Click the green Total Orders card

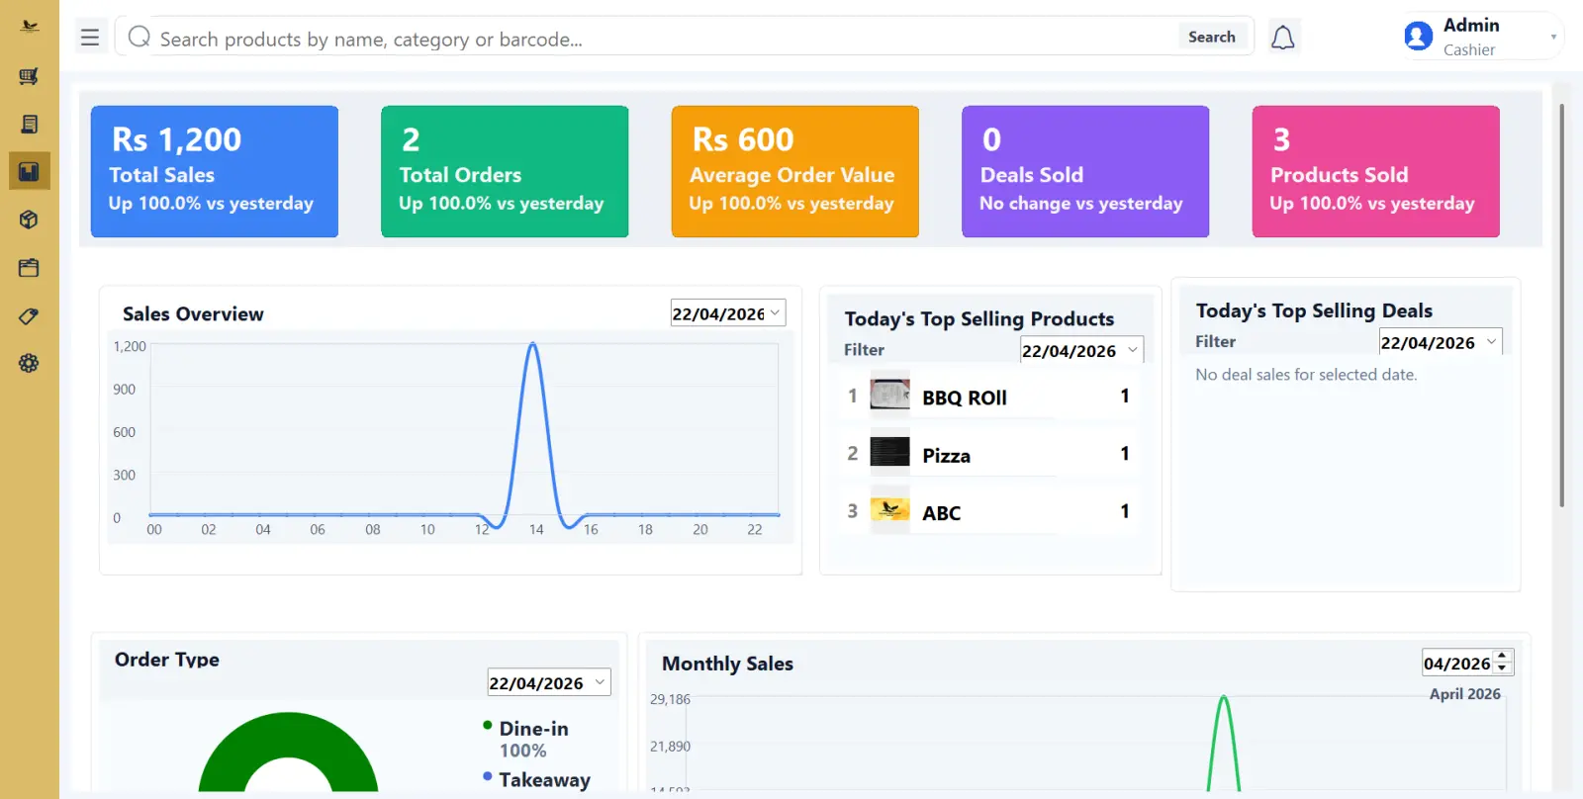tap(505, 171)
